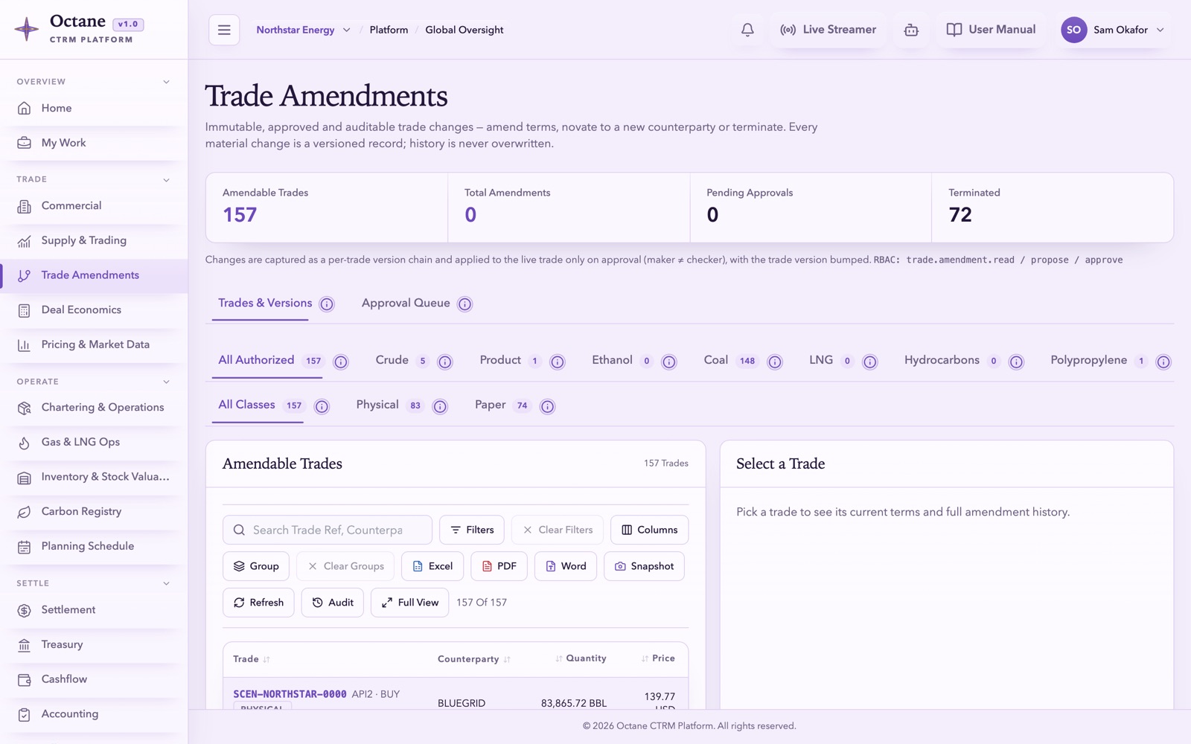Go to Platform breadcrumb
This screenshot has height=744, width=1191.
(x=389, y=30)
